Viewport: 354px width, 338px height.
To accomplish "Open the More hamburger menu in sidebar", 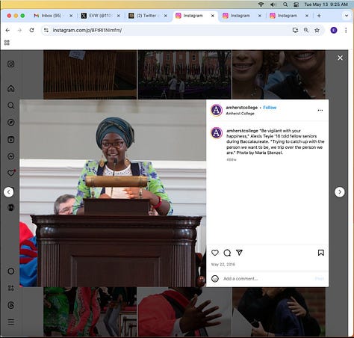I will pos(10,322).
